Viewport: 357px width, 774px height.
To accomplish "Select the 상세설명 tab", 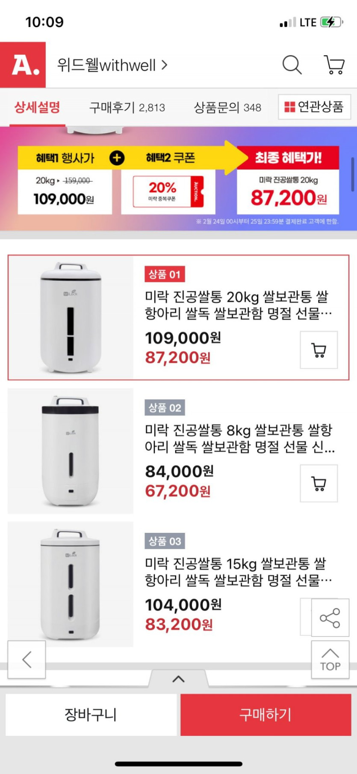I will pos(37,107).
